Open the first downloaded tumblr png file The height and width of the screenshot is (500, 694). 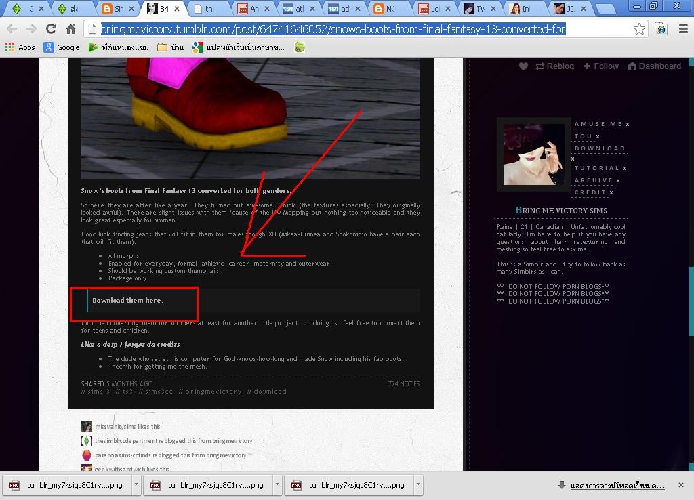click(68, 485)
